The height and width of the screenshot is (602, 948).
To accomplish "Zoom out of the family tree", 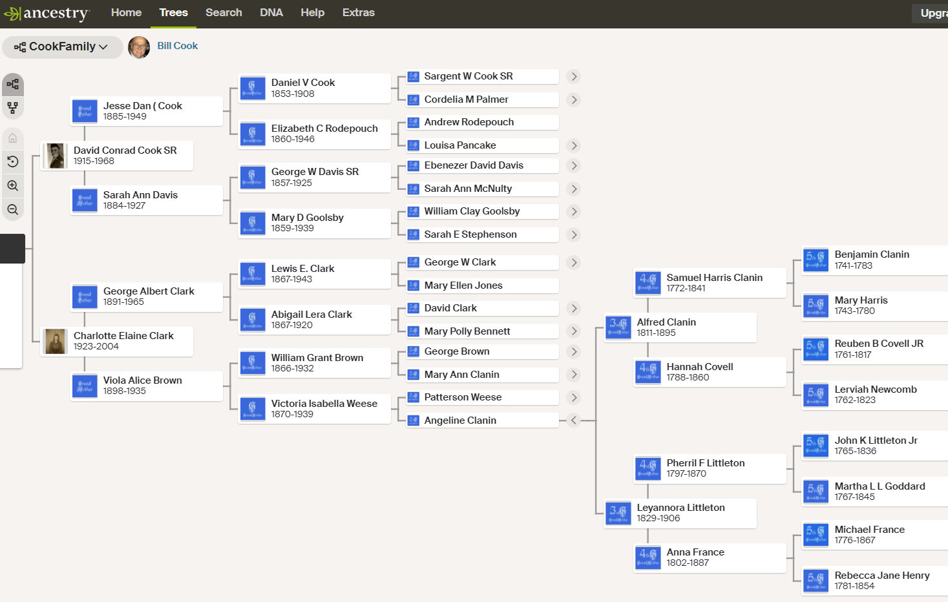I will [x=12, y=209].
